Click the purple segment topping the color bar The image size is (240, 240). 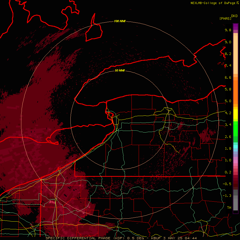(x=235, y=27)
